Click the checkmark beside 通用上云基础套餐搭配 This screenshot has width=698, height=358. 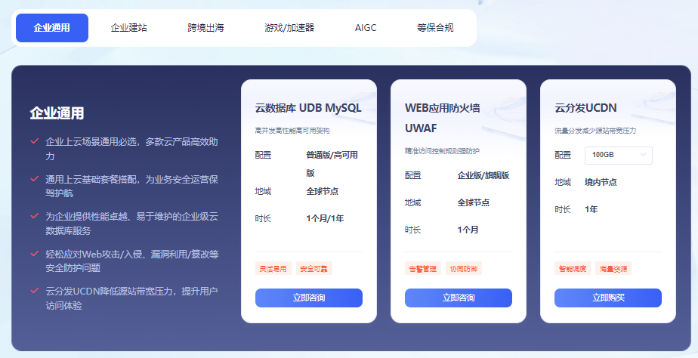click(34, 178)
